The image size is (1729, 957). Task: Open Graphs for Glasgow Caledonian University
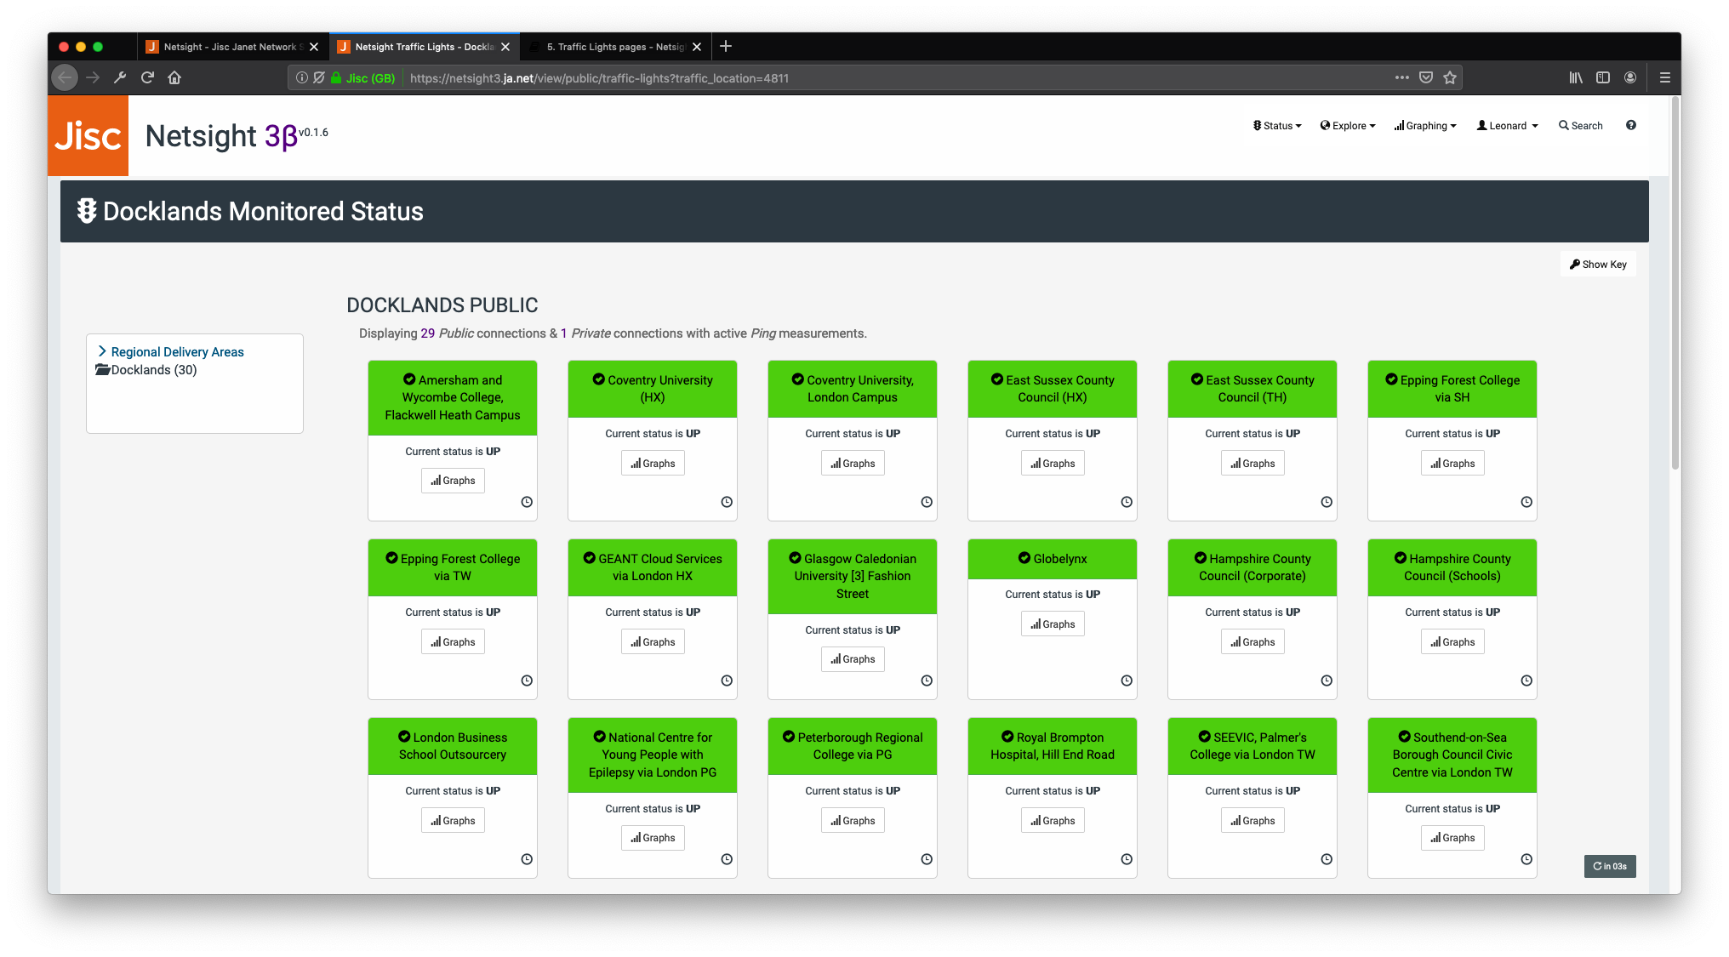(853, 659)
